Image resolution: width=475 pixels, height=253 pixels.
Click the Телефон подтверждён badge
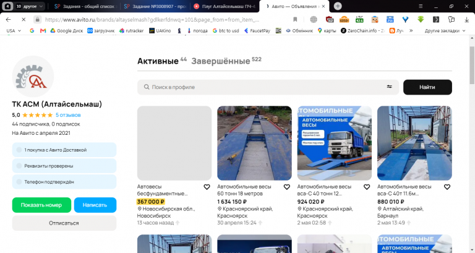[x=64, y=182]
